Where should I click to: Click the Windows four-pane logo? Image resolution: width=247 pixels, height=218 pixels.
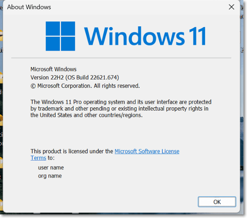(x=60, y=36)
